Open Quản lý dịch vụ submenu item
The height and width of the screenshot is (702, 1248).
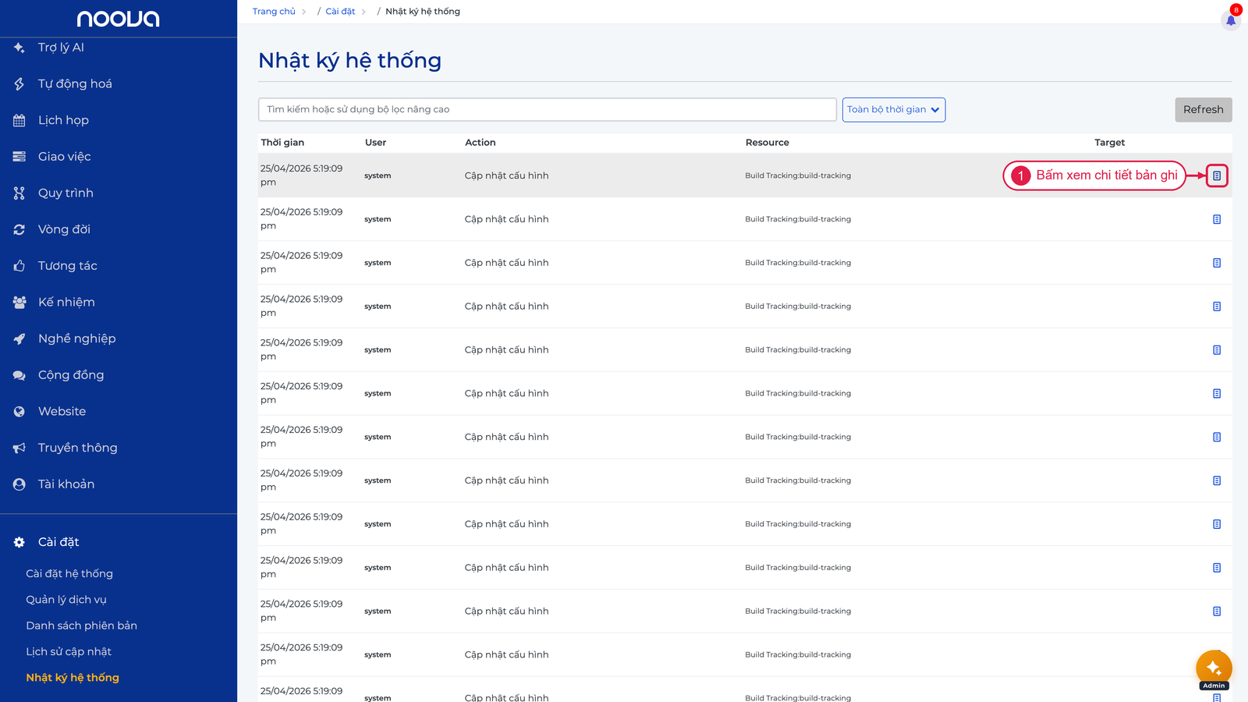point(66,600)
